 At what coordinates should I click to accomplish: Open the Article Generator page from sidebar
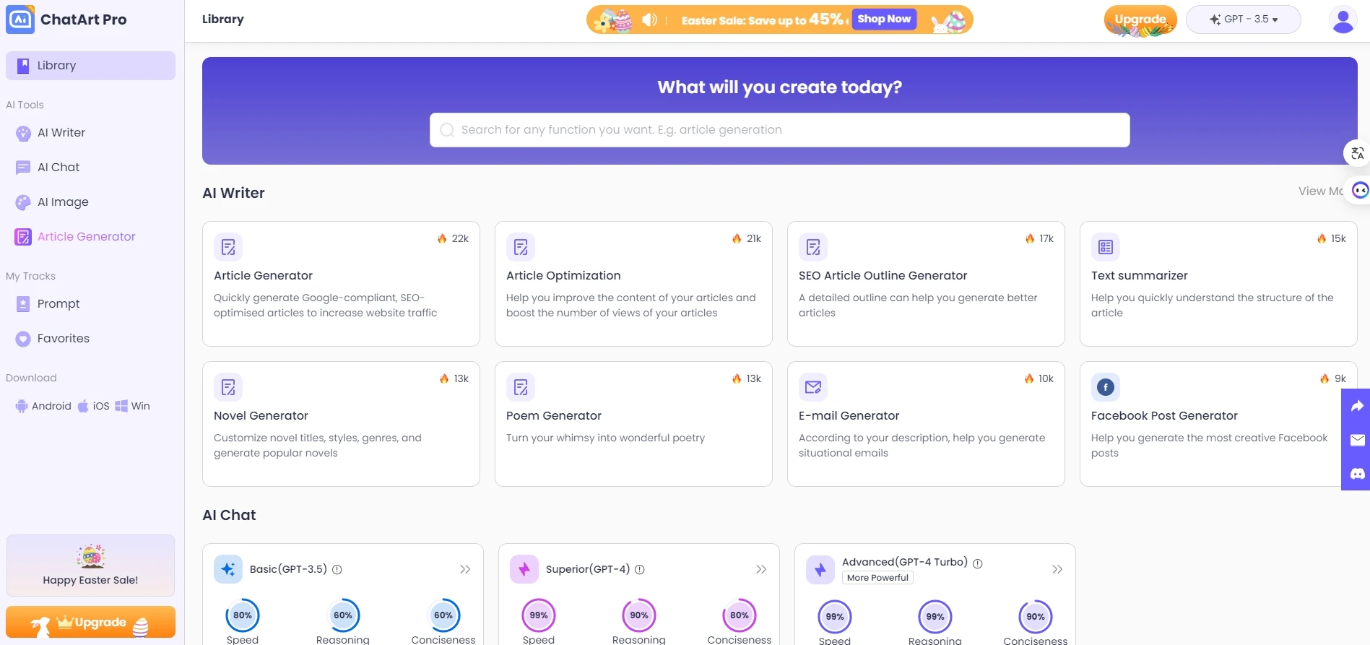(x=87, y=236)
